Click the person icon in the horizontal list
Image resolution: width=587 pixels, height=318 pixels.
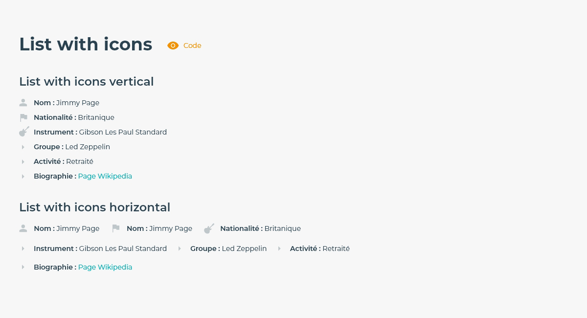coord(23,228)
